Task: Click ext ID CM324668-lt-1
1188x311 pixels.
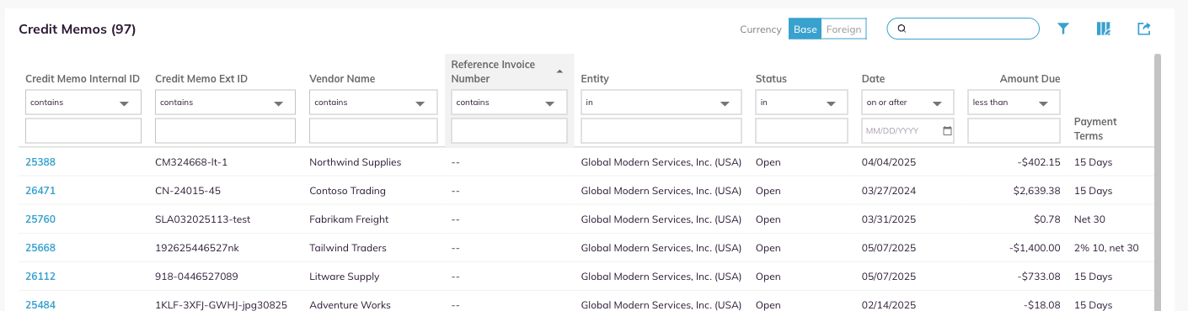Action: point(191,162)
